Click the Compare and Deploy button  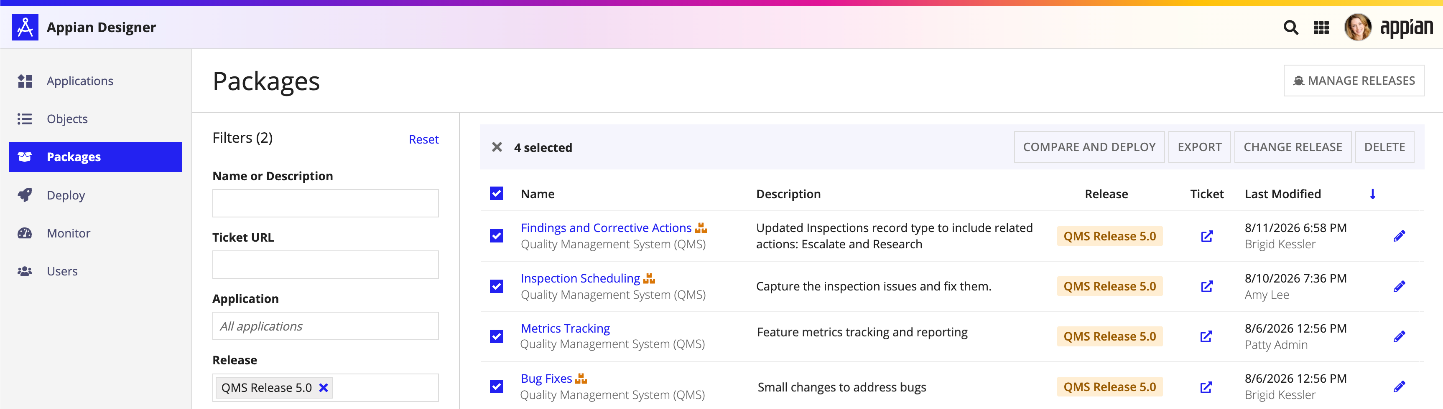[1089, 147]
